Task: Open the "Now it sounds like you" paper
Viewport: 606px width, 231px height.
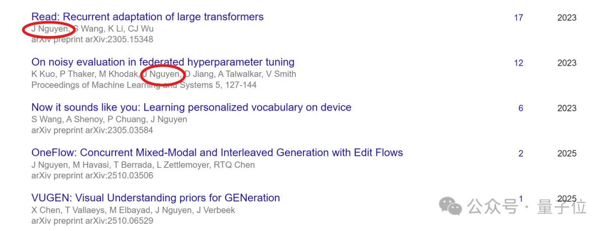Action: [191, 108]
